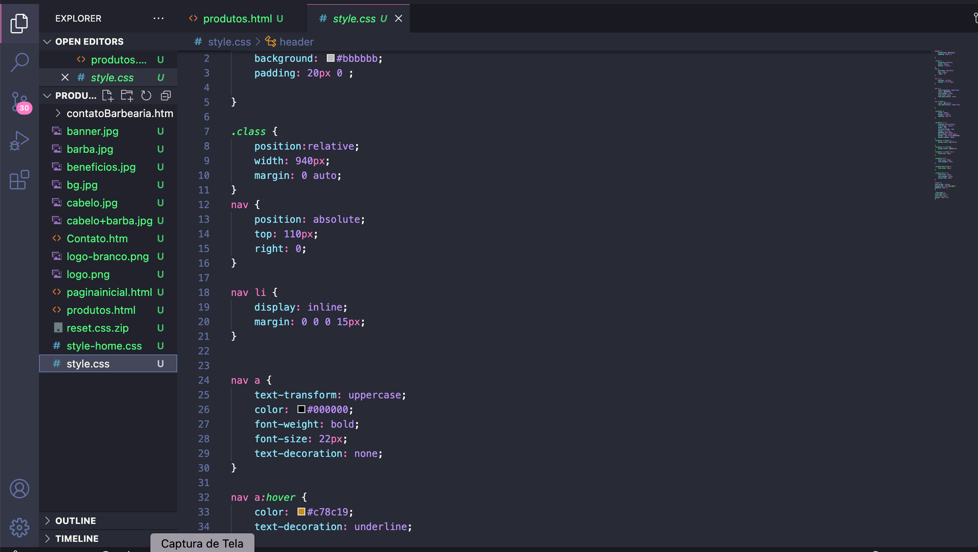Click the 'nav a:hover' selector
This screenshot has height=552, width=978.
(x=263, y=497)
